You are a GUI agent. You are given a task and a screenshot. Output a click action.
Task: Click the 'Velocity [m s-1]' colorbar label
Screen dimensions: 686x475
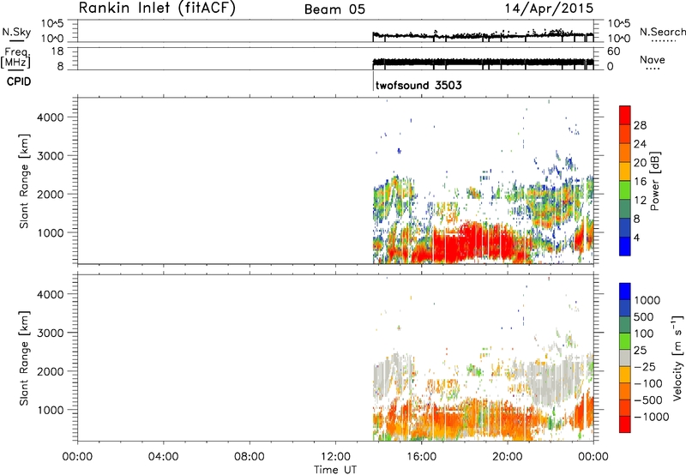pyautogui.click(x=677, y=358)
